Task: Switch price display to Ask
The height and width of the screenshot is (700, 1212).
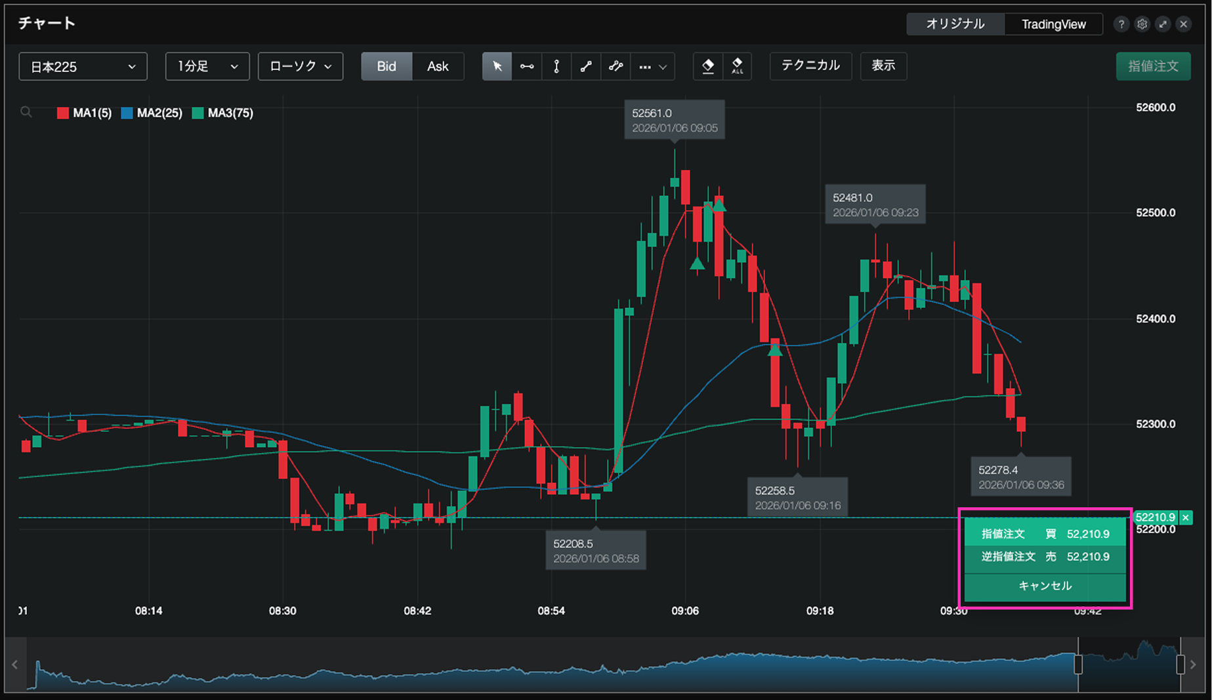Action: [x=438, y=66]
